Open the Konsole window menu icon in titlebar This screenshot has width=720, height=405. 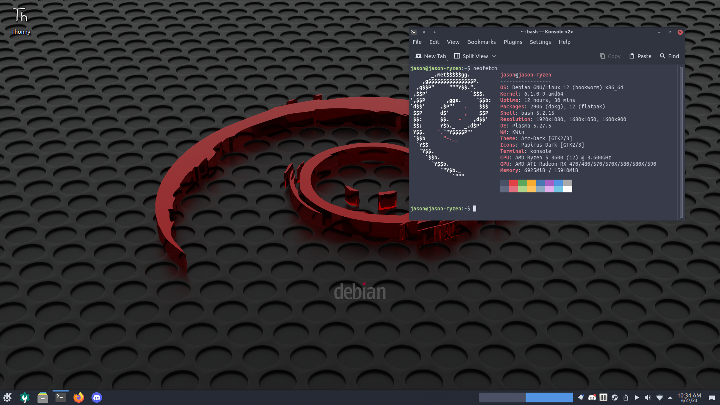tap(414, 32)
